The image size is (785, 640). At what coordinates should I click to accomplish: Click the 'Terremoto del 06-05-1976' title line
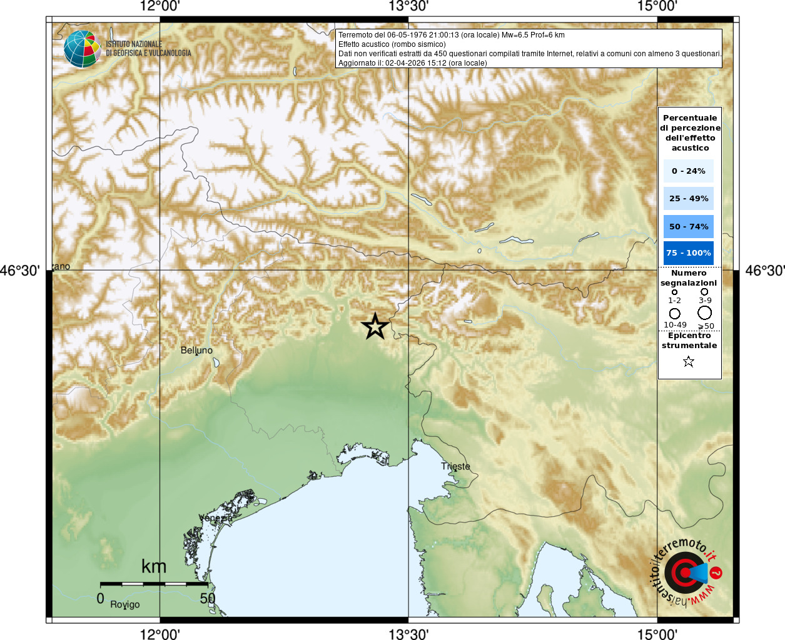tap(451, 35)
